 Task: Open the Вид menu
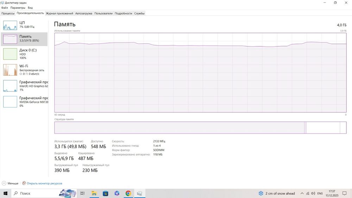[30, 8]
